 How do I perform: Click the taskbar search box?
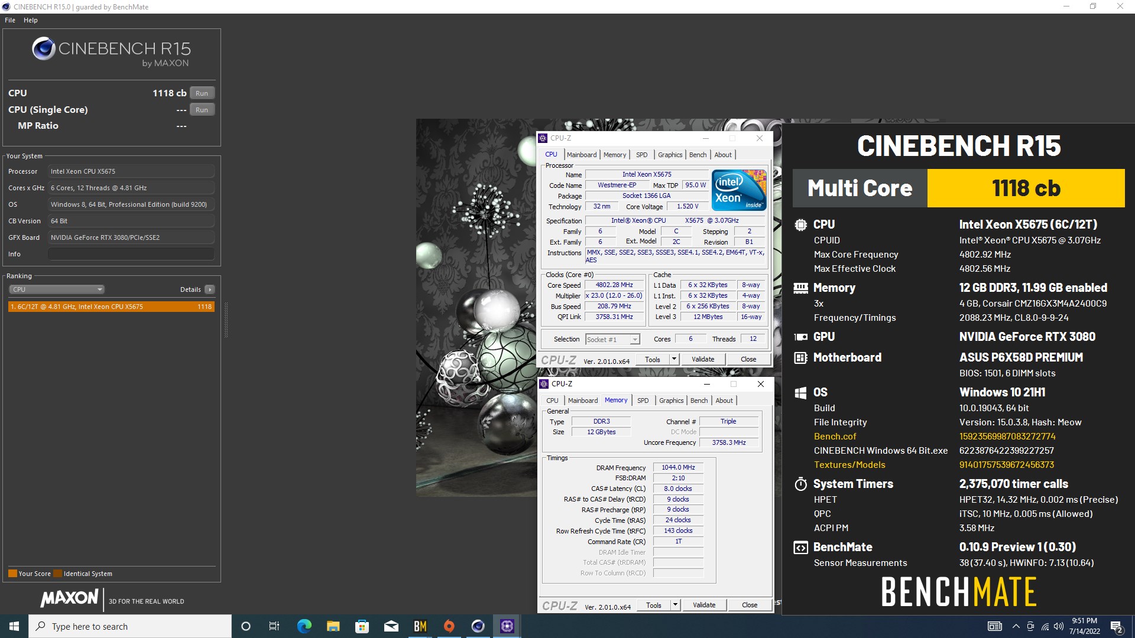pyautogui.click(x=130, y=626)
